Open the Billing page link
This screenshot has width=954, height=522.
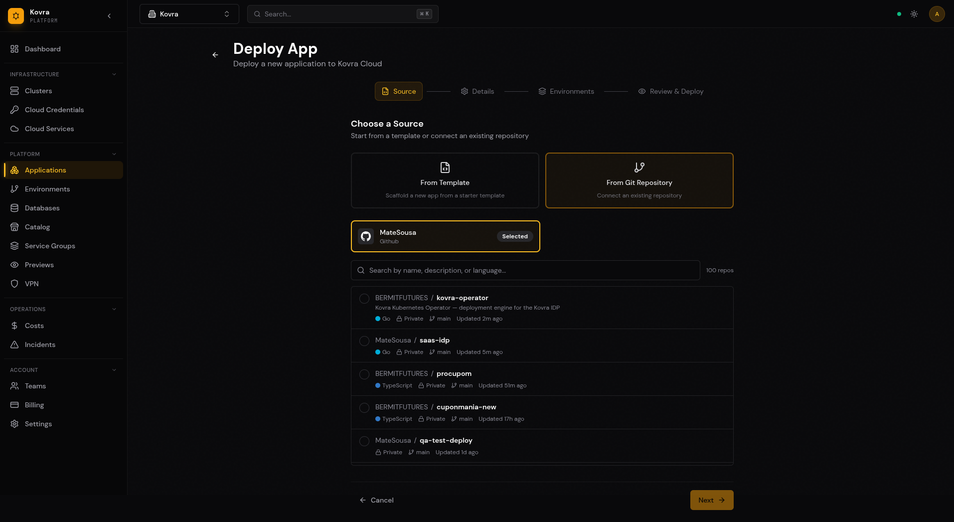tap(63, 405)
